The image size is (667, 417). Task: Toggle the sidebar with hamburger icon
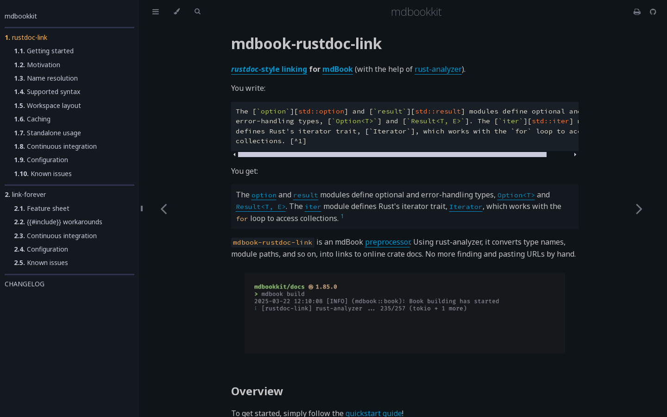pos(156,12)
